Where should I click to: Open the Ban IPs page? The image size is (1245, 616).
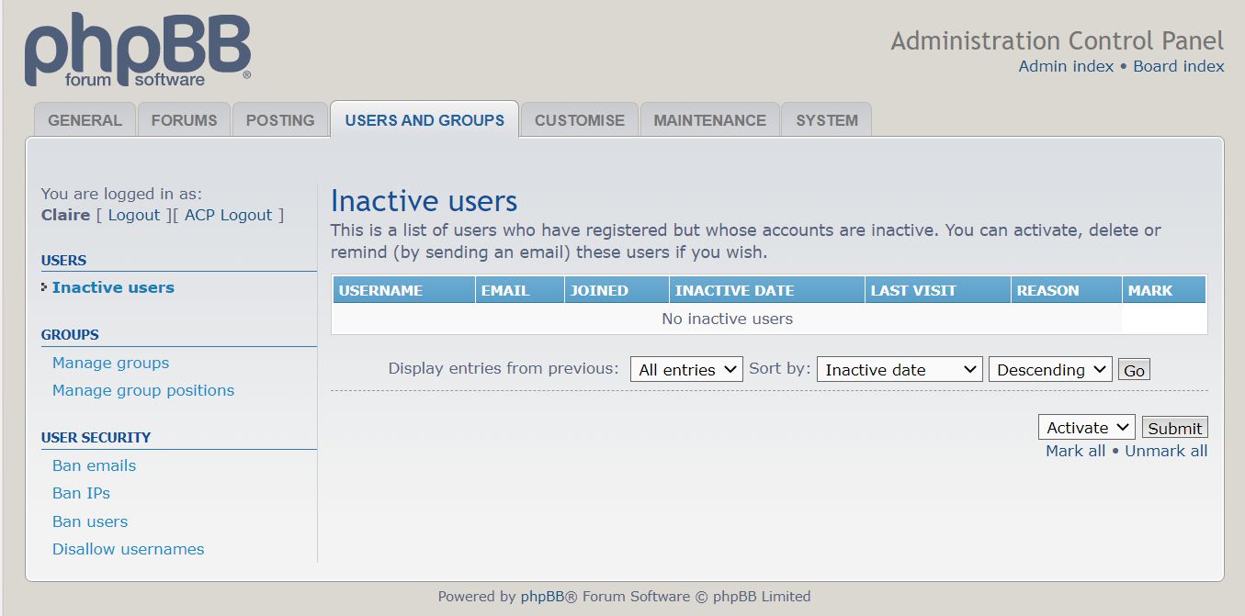coord(81,493)
